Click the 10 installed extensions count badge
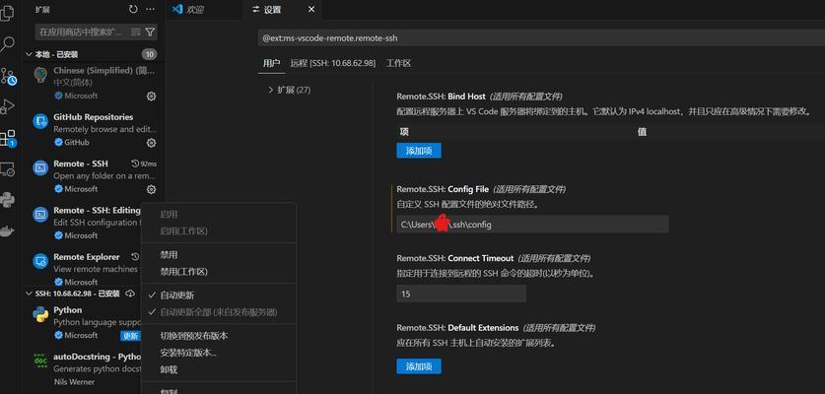The width and height of the screenshot is (825, 394). pyautogui.click(x=149, y=54)
